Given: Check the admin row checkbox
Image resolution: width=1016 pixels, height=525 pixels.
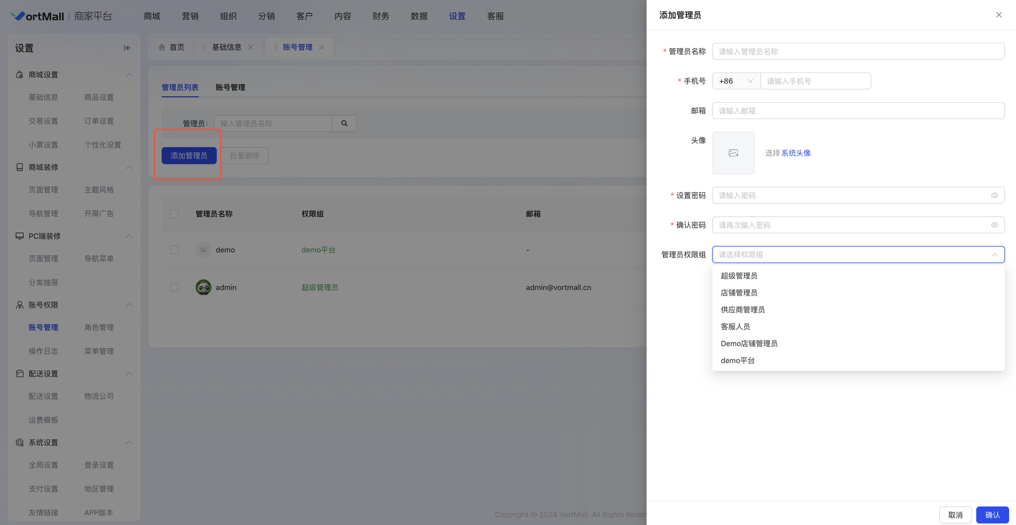Looking at the screenshot, I should pos(175,287).
